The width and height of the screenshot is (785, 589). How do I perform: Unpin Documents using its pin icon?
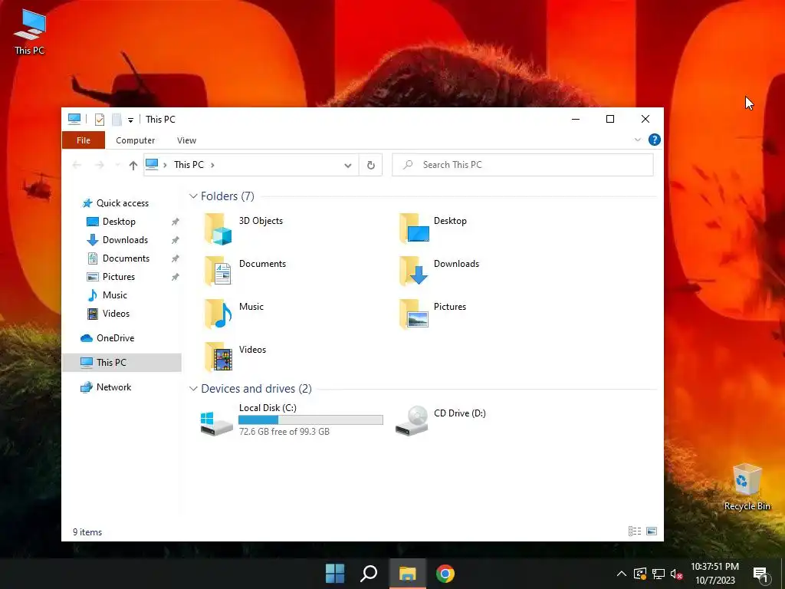click(176, 258)
